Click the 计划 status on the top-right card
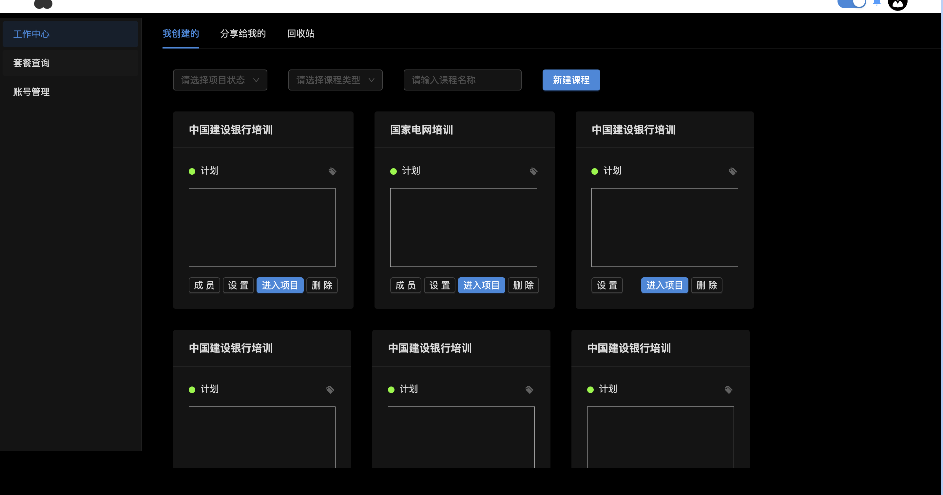 point(612,170)
